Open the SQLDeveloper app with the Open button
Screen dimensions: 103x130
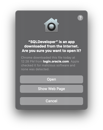(x=51, y=79)
